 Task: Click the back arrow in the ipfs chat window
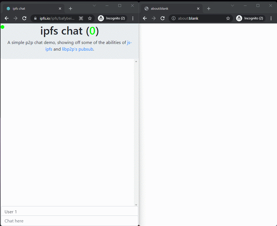coord(6,18)
